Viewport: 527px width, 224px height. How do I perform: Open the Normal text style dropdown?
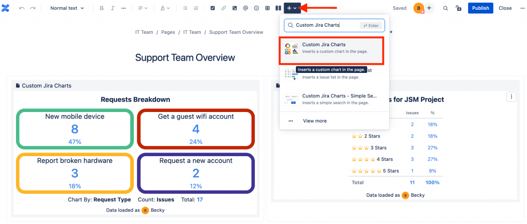67,8
